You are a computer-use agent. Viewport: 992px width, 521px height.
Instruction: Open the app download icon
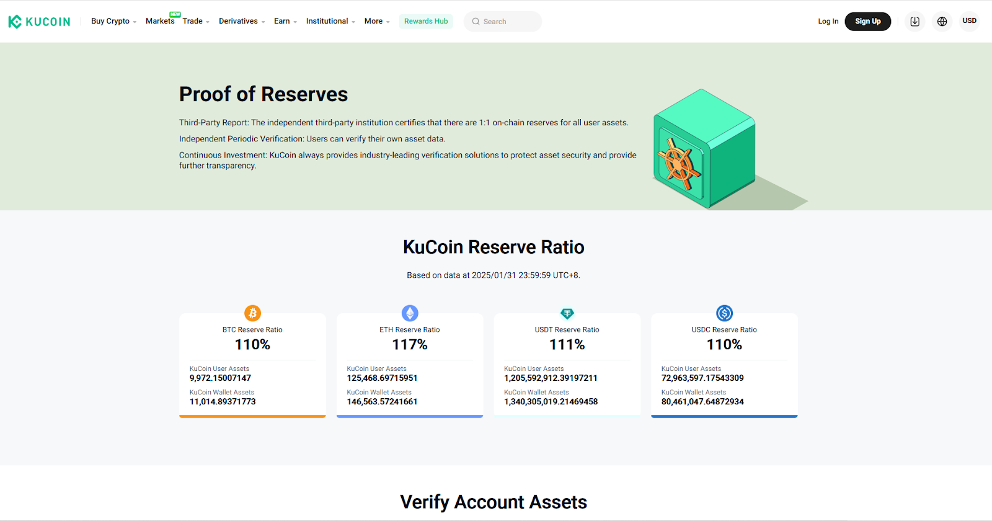914,22
